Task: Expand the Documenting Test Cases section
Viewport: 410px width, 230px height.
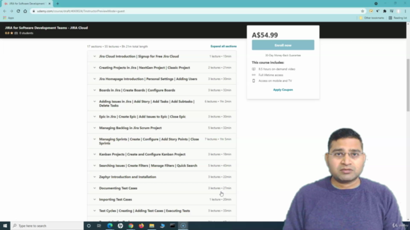Action: pyautogui.click(x=162, y=188)
